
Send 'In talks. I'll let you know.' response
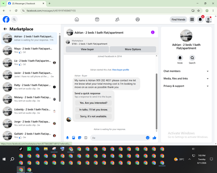click(x=93, y=109)
